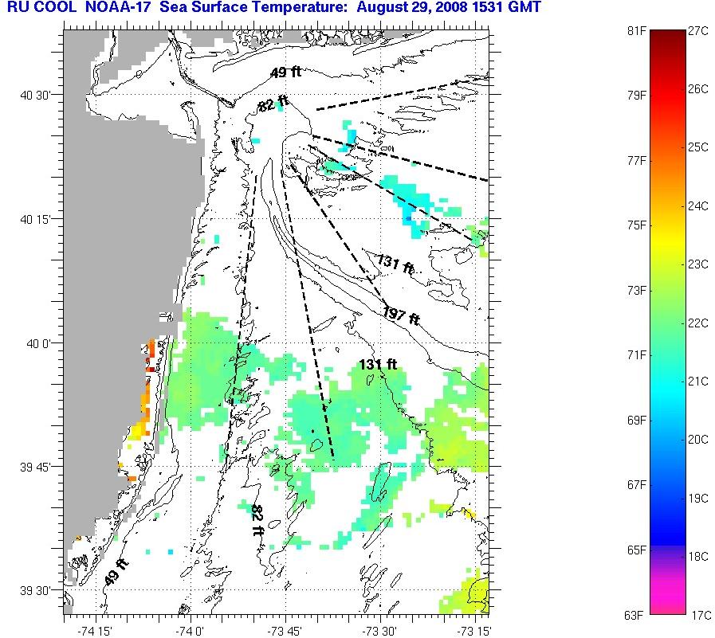The image size is (715, 638).
Task: Click the 197 ft depth contour label
Action: point(401,315)
